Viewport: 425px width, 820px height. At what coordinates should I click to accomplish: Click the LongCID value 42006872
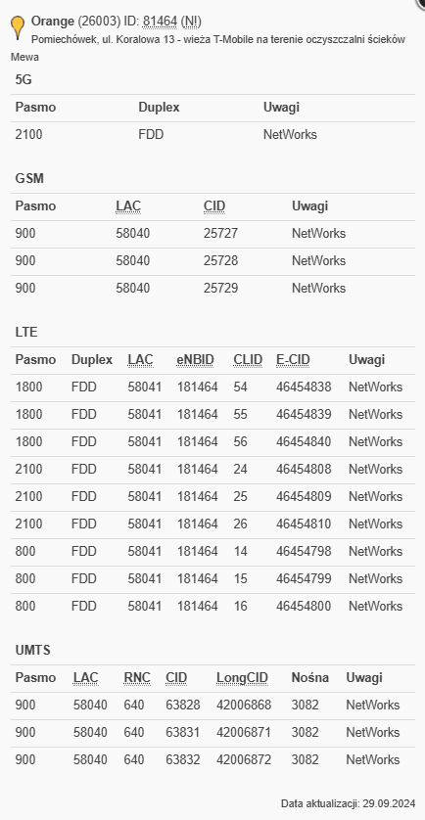pos(244,760)
